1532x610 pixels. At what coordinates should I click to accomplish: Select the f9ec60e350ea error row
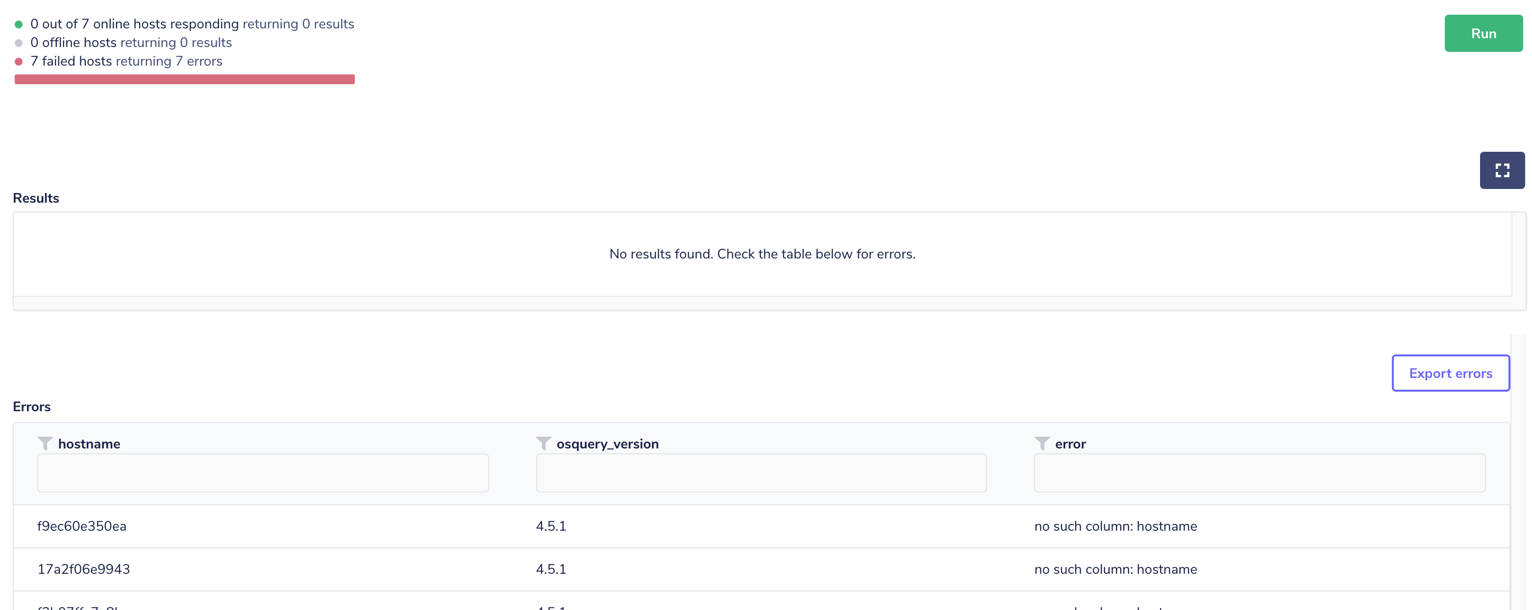(81, 526)
